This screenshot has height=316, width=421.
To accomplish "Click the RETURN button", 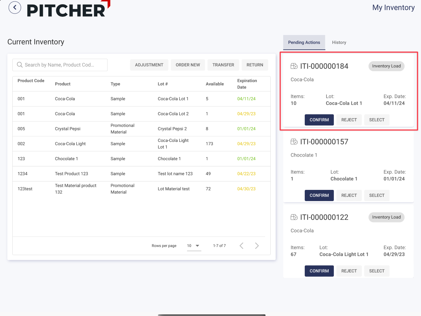I will 255,65.
